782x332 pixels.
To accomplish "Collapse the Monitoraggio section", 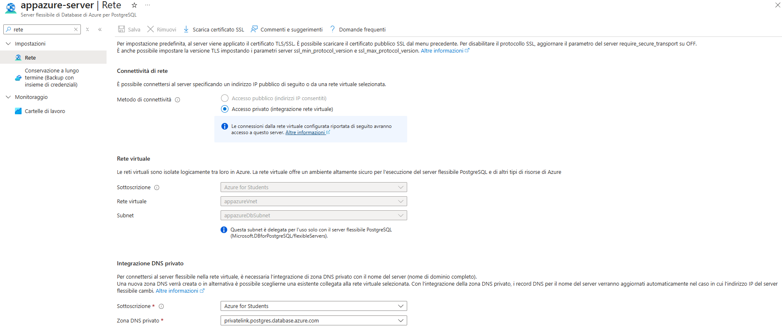I will [x=8, y=97].
